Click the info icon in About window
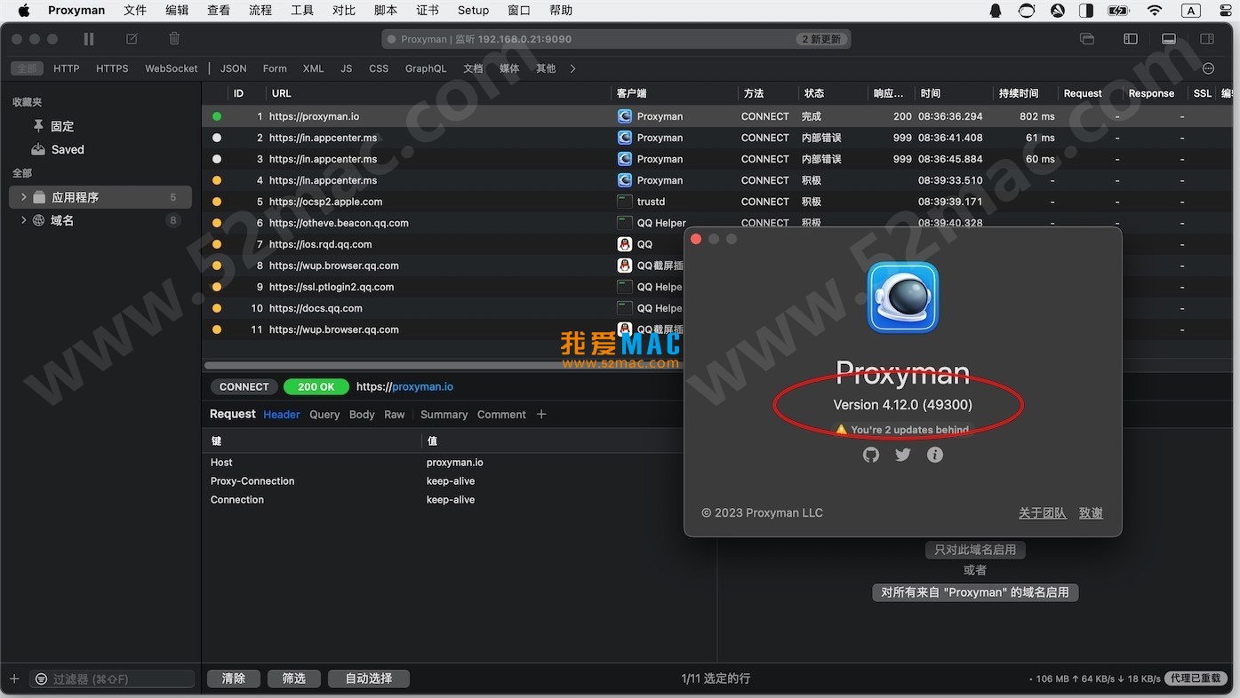This screenshot has height=698, width=1240. point(935,455)
